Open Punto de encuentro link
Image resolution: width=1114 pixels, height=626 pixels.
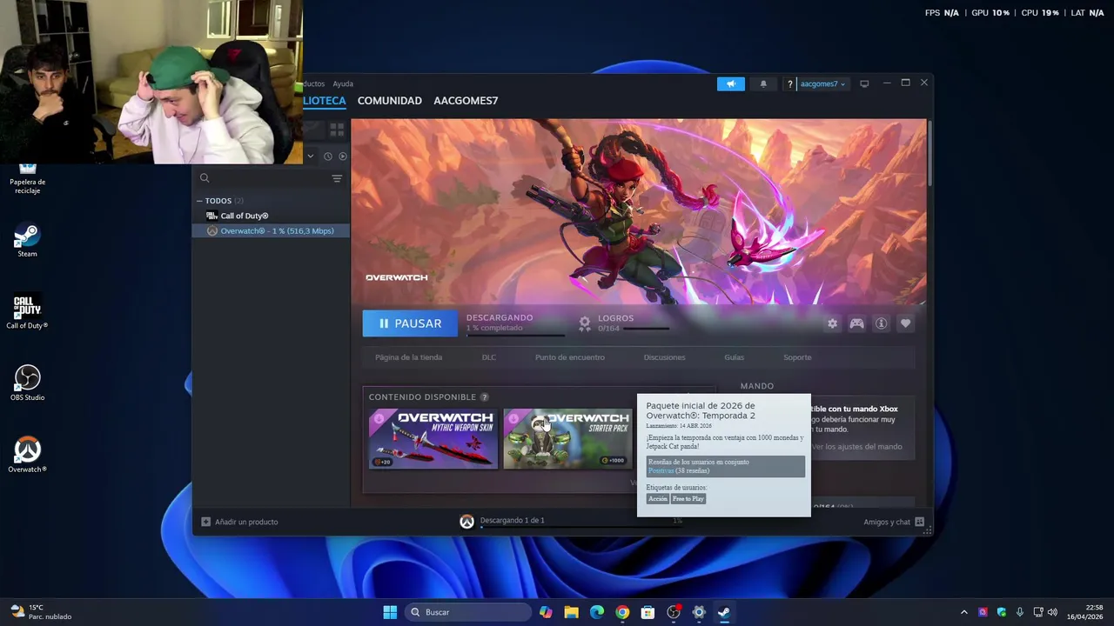tap(570, 357)
